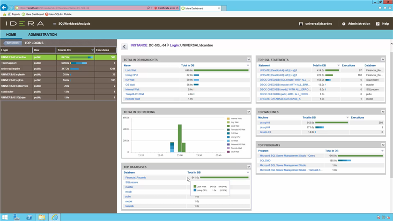This screenshot has height=221, width=393.
Task: Open the Reports bookmark
Action: [x=14, y=15]
